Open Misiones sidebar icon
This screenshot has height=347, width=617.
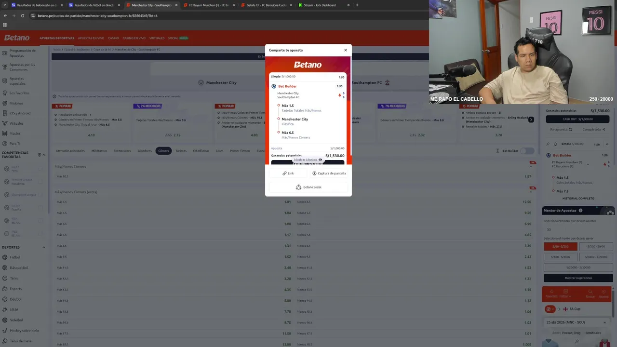tap(5, 103)
